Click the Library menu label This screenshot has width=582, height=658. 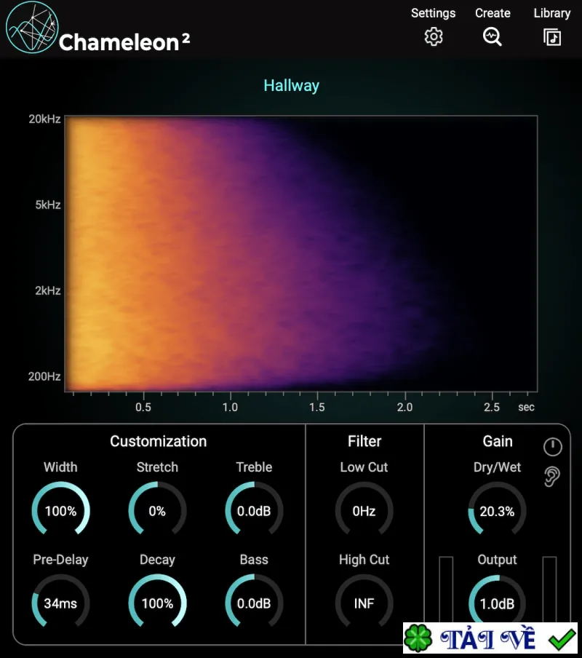(552, 13)
